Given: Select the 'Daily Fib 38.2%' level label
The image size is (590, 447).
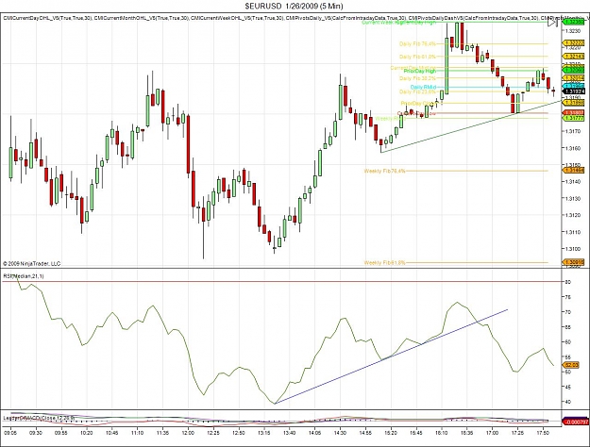Looking at the screenshot, I should click(417, 78).
